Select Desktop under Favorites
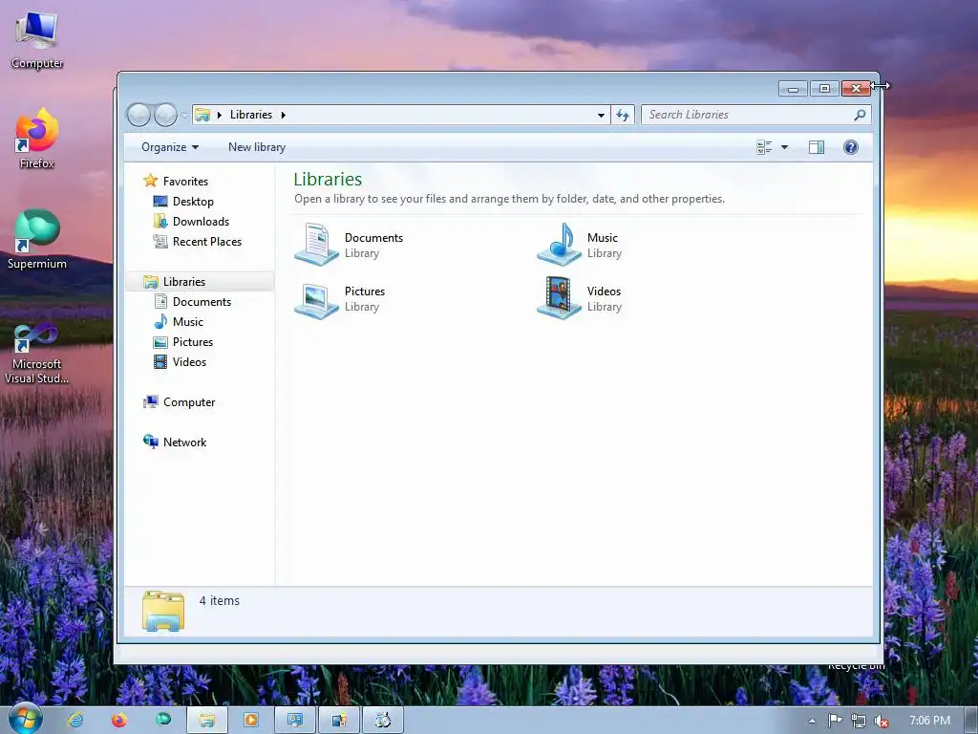The image size is (978, 734). coord(193,202)
